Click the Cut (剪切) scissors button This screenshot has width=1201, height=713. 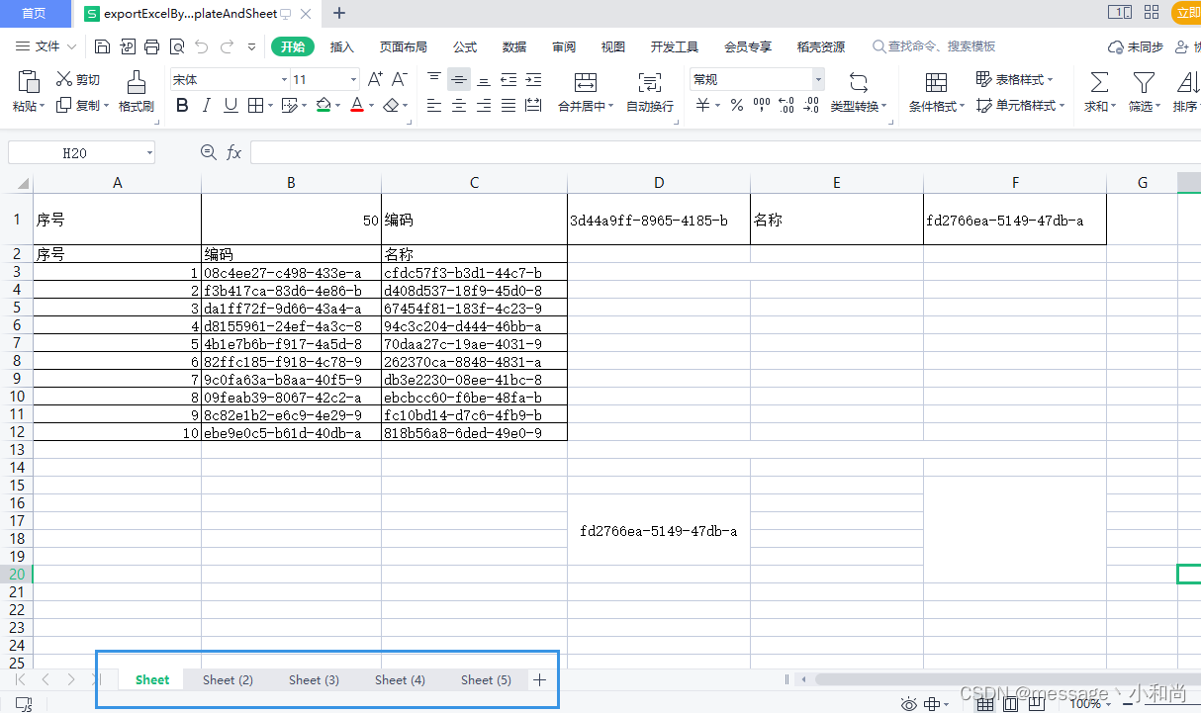[x=78, y=79]
